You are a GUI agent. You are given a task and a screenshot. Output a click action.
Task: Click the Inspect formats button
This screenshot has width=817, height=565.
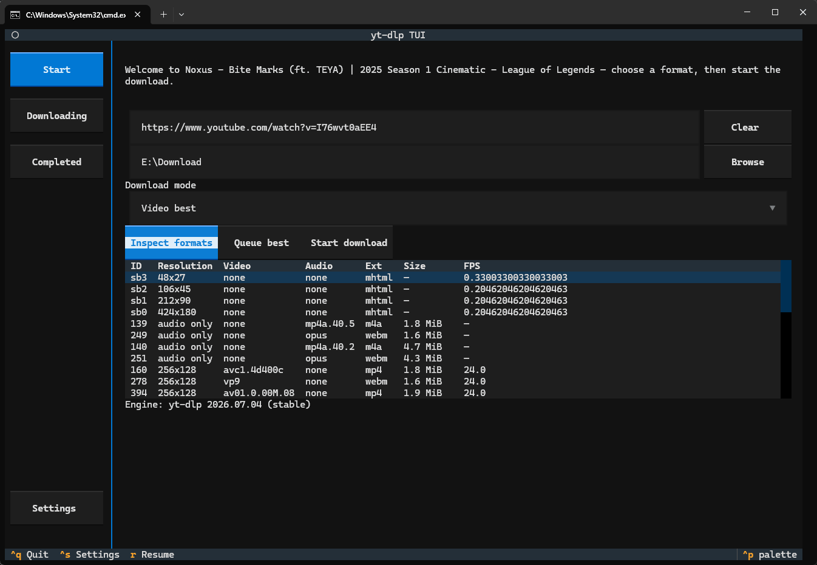click(171, 243)
